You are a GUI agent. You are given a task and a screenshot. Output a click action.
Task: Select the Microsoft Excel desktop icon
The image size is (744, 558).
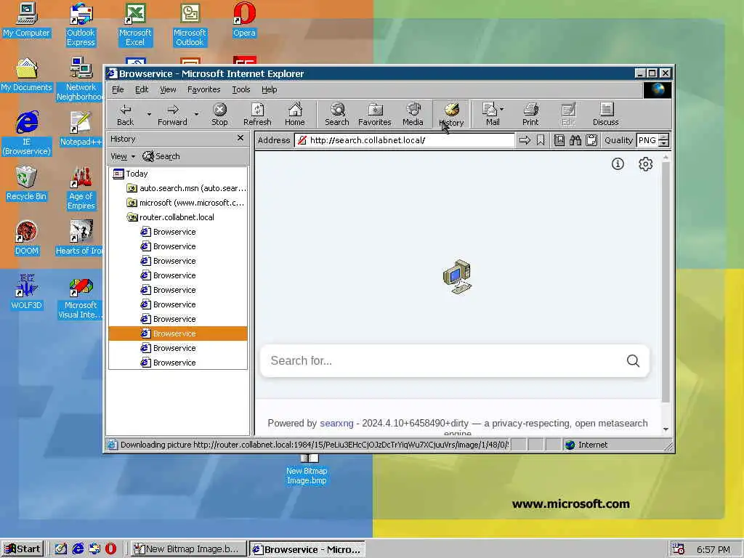point(135,25)
